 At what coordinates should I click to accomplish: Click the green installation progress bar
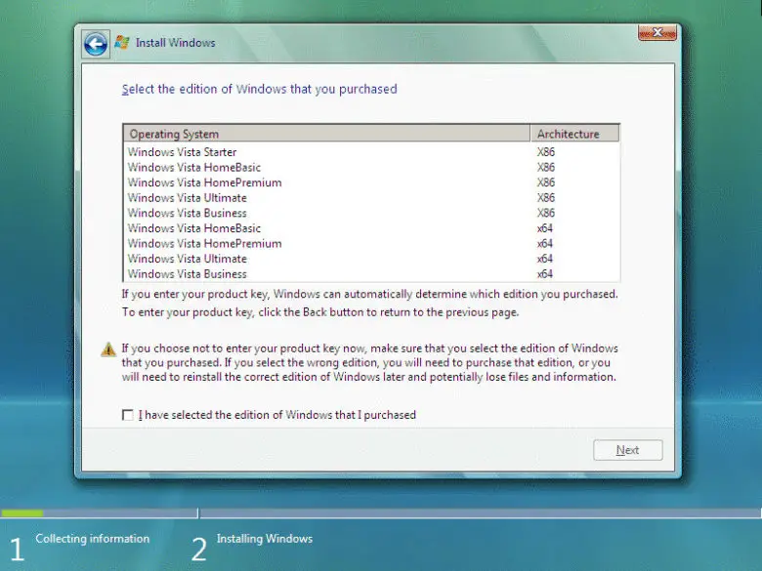click(x=21, y=512)
